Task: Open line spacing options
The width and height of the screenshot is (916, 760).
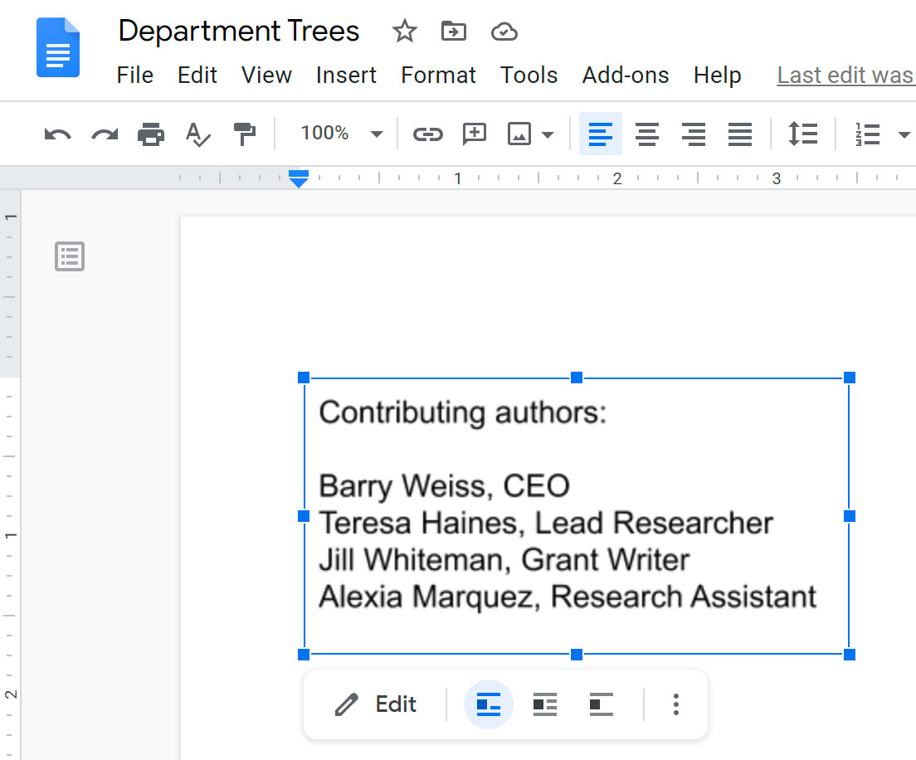Action: pyautogui.click(x=802, y=134)
